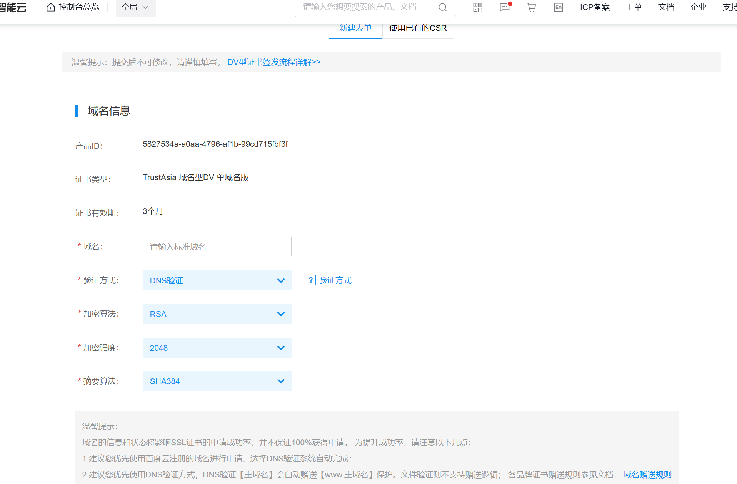Switch to the 使用已有的CSR tab
The width and height of the screenshot is (737, 484).
417,28
